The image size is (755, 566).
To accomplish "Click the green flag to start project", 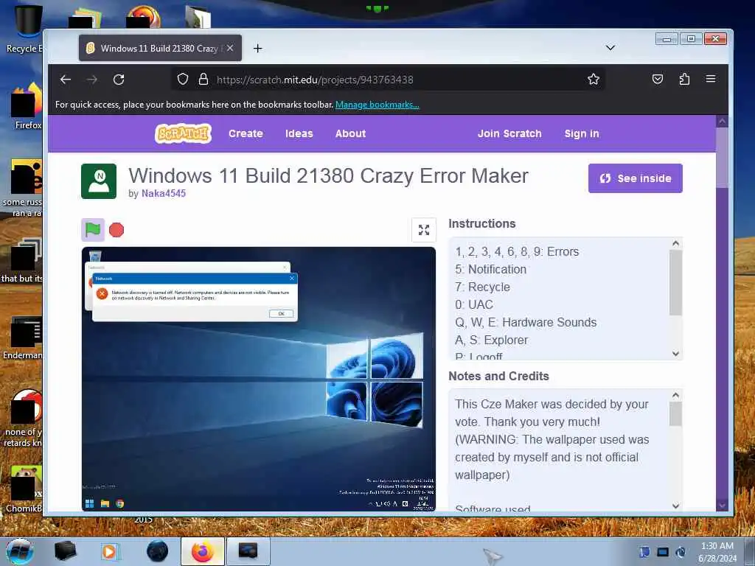I will [92, 230].
